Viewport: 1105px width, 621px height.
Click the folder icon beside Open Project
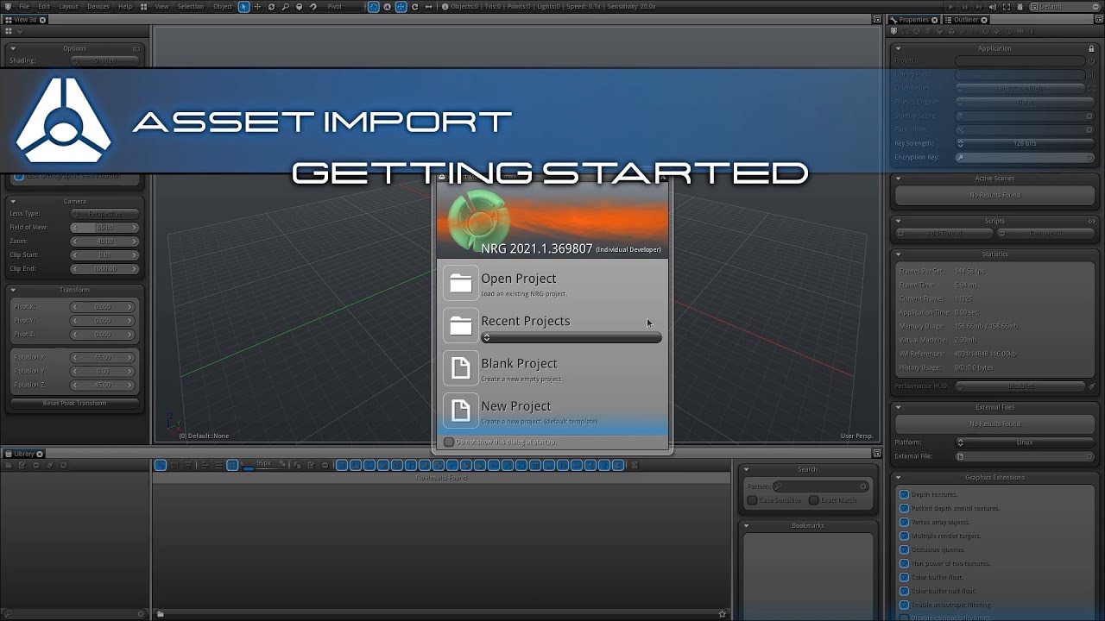click(x=461, y=283)
